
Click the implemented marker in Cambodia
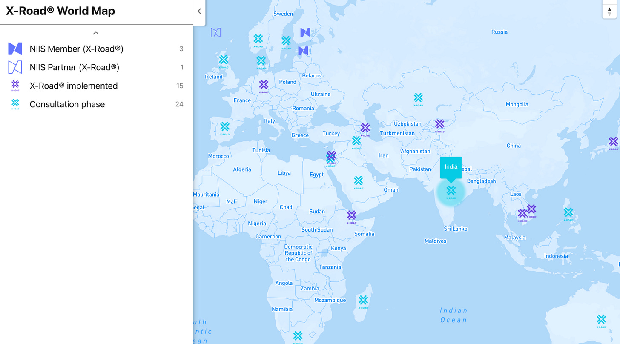pyautogui.click(x=522, y=215)
